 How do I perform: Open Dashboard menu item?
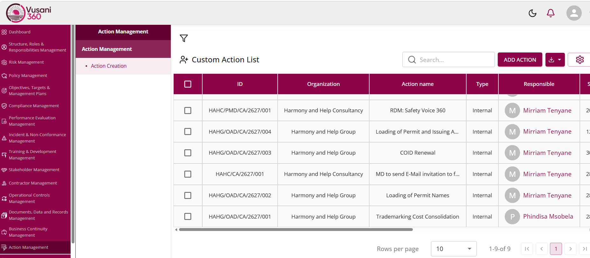click(35, 32)
